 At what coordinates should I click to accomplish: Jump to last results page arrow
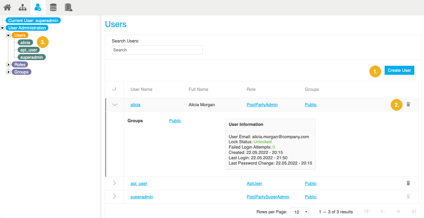413,211
